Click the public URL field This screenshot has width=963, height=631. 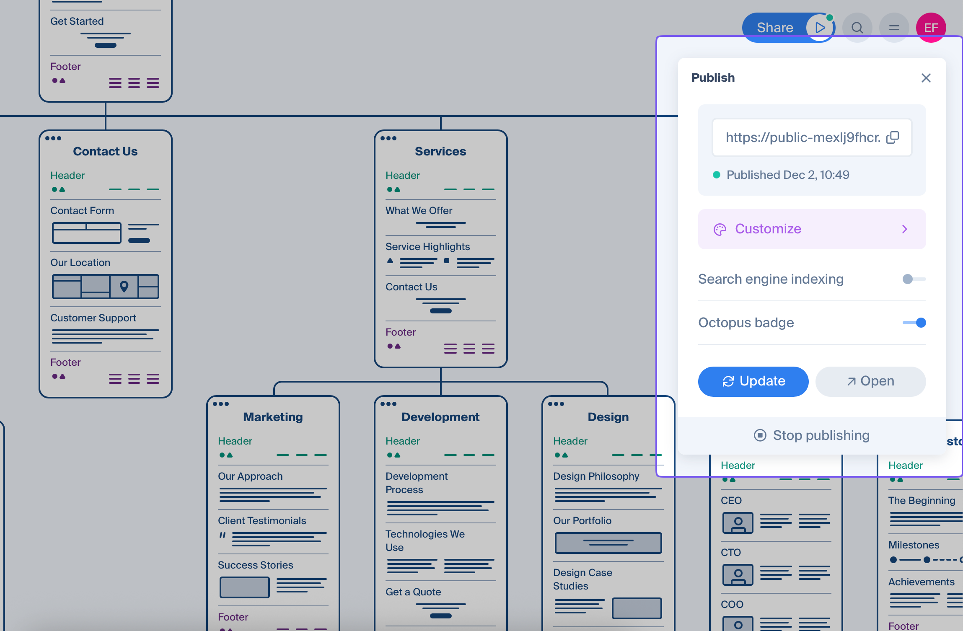coord(802,137)
